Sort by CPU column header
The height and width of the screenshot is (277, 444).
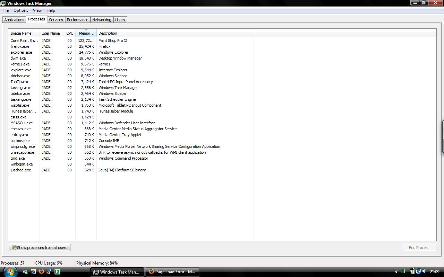69,33
